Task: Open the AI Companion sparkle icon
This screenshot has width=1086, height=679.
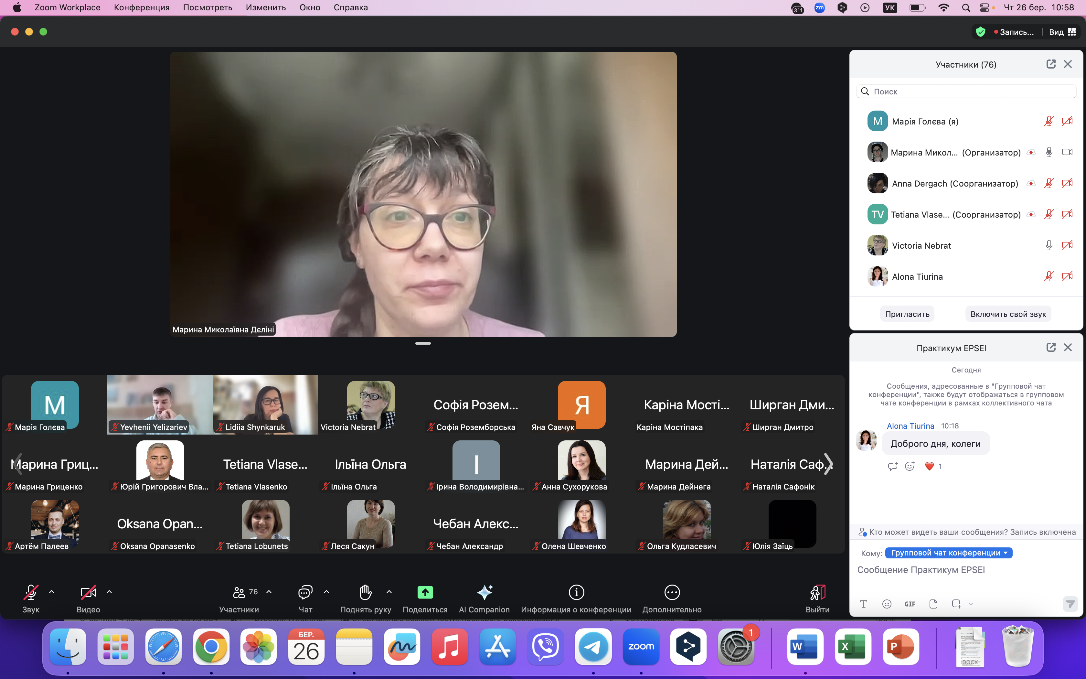Action: pyautogui.click(x=484, y=593)
